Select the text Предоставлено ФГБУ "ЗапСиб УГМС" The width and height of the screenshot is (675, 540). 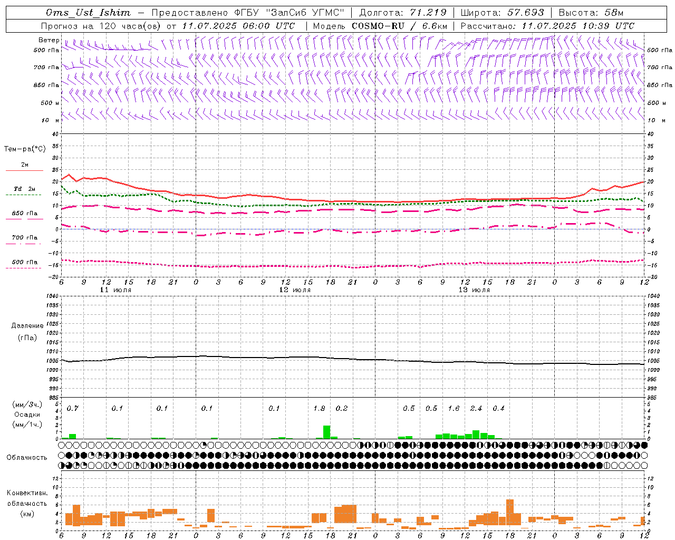(248, 13)
